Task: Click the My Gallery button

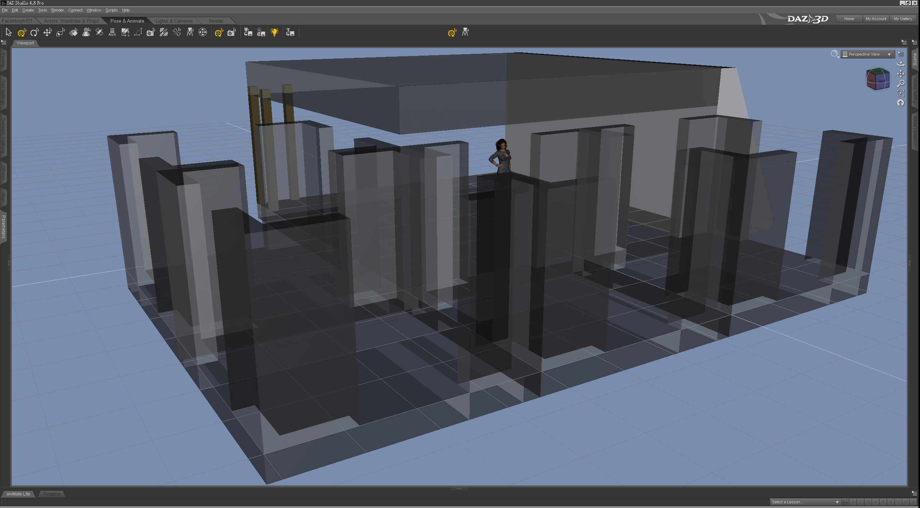Action: click(x=903, y=19)
